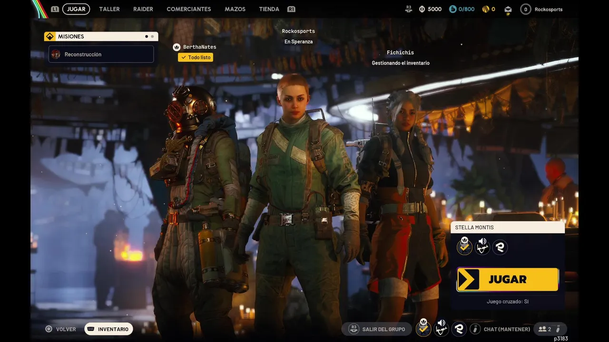Click the yellow striped currency icon
The width and height of the screenshot is (609, 342).
point(486,9)
